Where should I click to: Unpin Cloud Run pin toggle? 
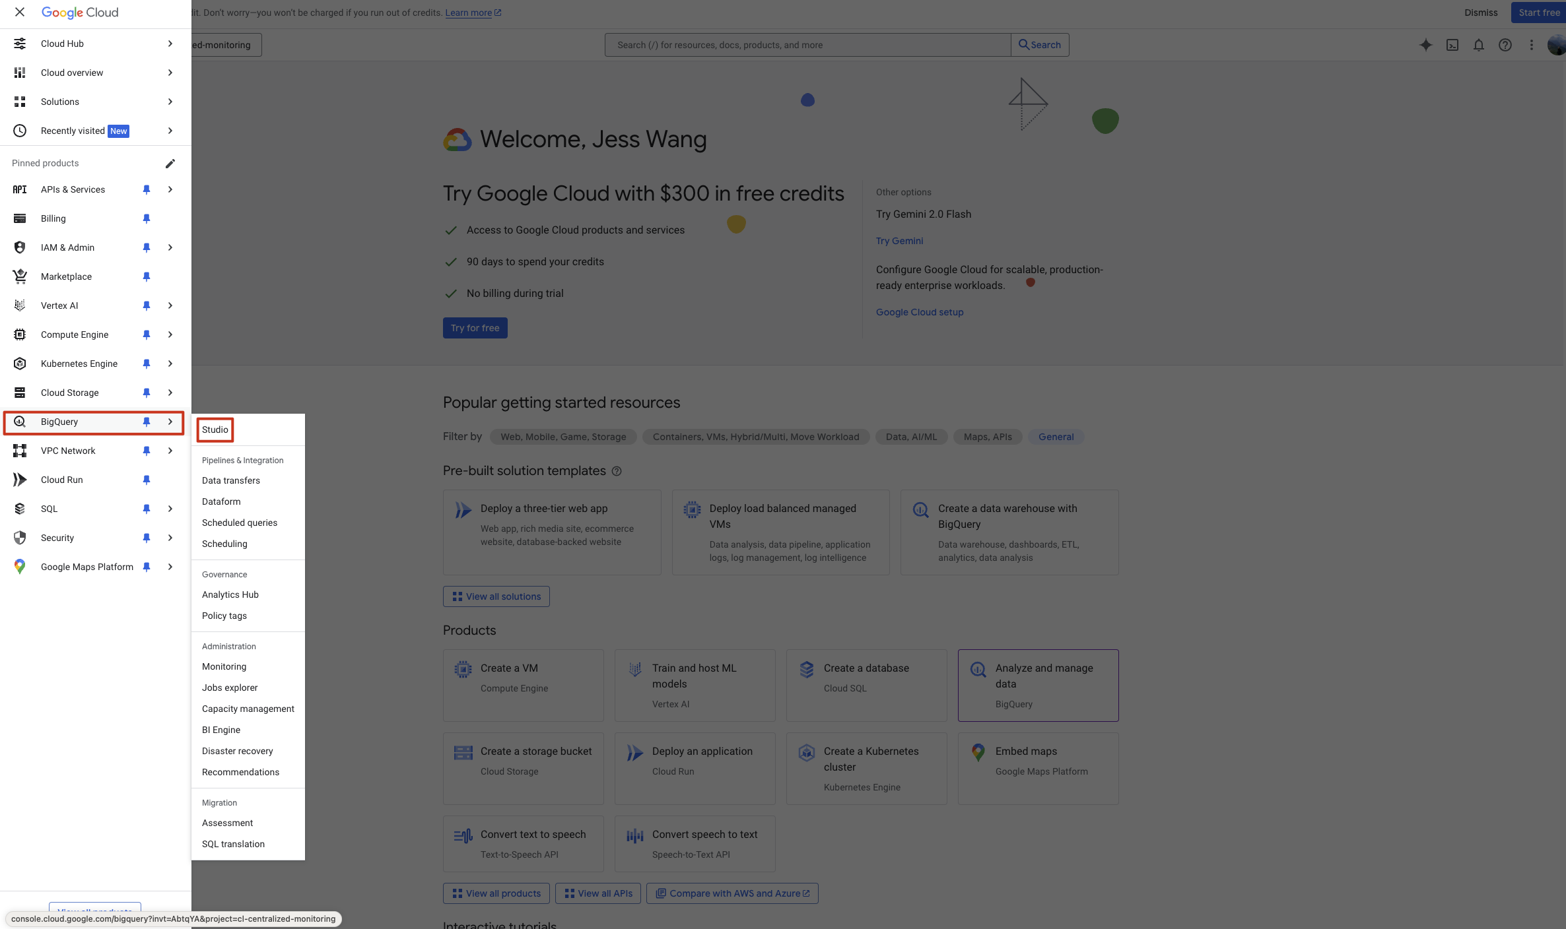[147, 480]
